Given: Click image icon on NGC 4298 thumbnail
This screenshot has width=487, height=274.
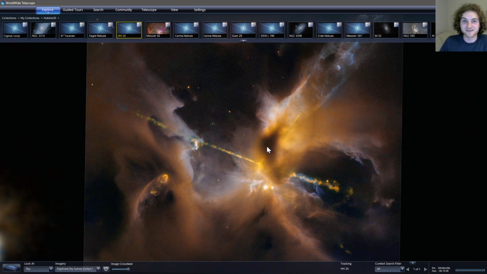Looking at the screenshot, I should click(310, 25).
